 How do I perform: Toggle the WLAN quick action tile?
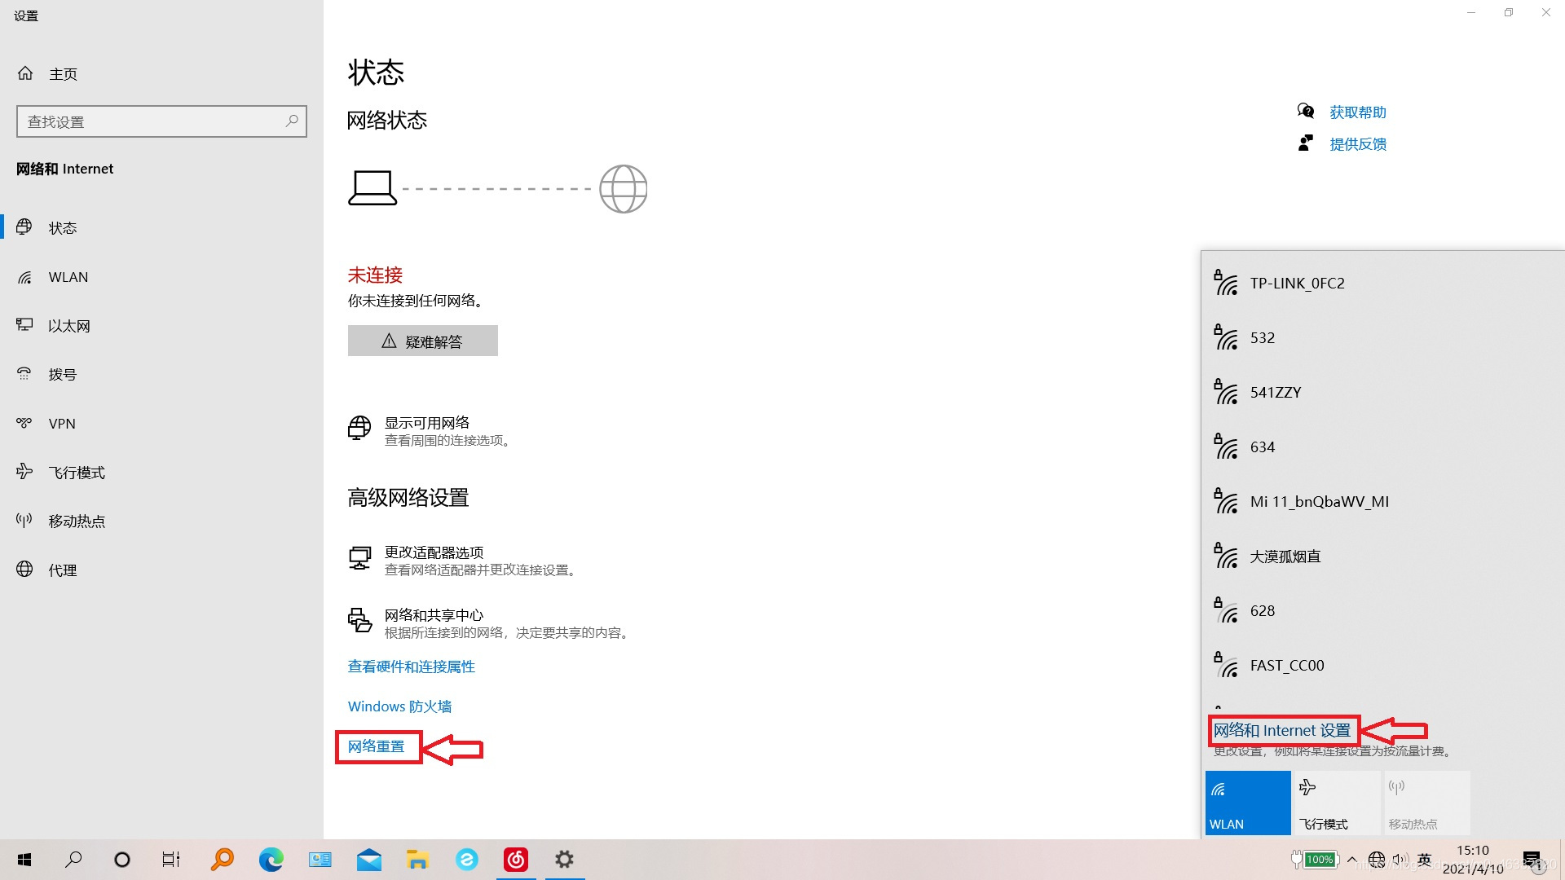1247,803
